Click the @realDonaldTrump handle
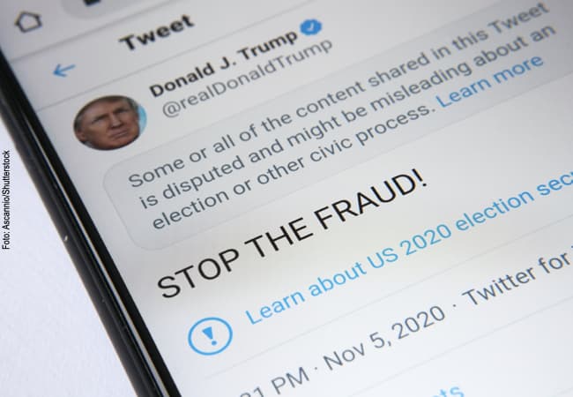The width and height of the screenshot is (573, 397). [x=248, y=79]
